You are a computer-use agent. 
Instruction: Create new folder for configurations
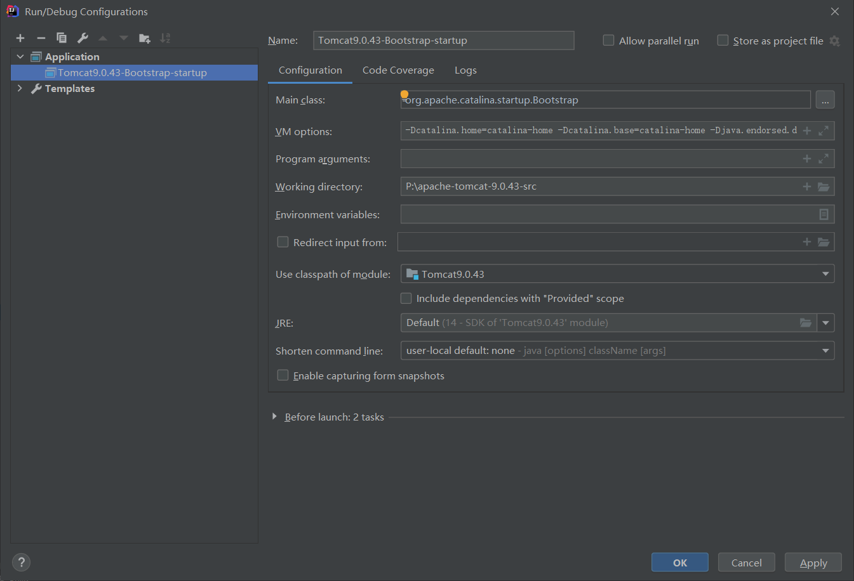pos(145,38)
